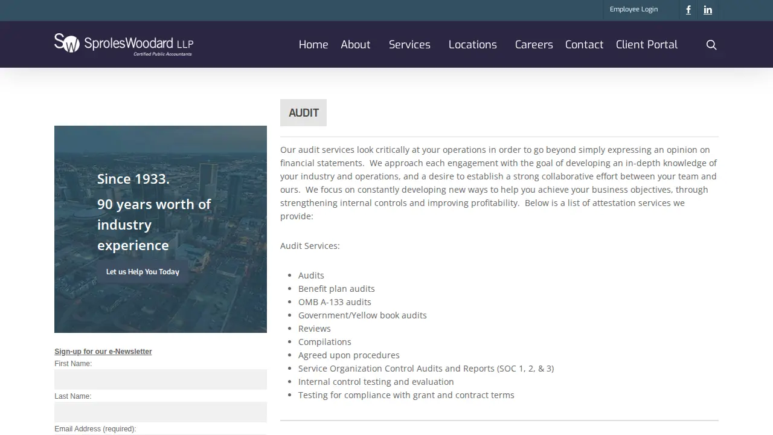
Task: Click the OMB A-133 audits list item
Action: pyautogui.click(x=335, y=302)
